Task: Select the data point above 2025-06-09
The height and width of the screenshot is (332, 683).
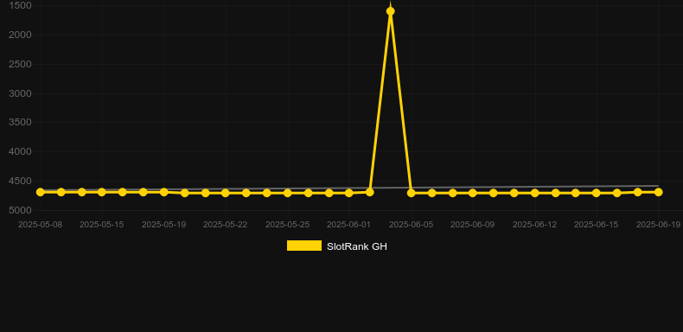Action: tap(473, 193)
